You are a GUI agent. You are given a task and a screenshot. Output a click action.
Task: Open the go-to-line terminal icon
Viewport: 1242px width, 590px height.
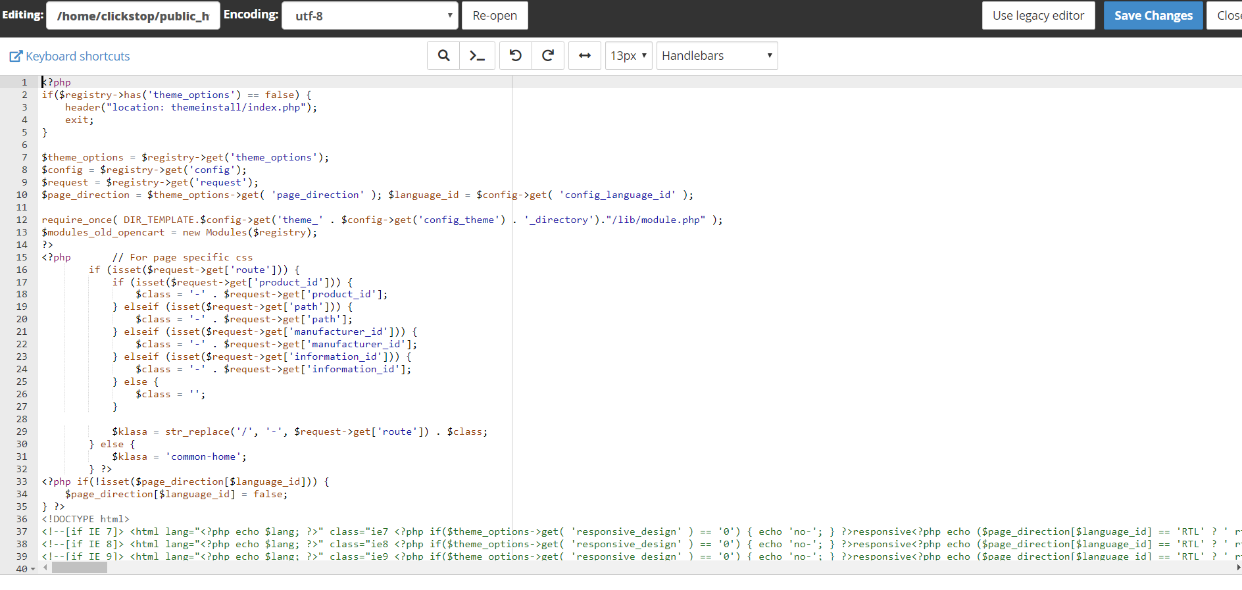[x=478, y=56]
